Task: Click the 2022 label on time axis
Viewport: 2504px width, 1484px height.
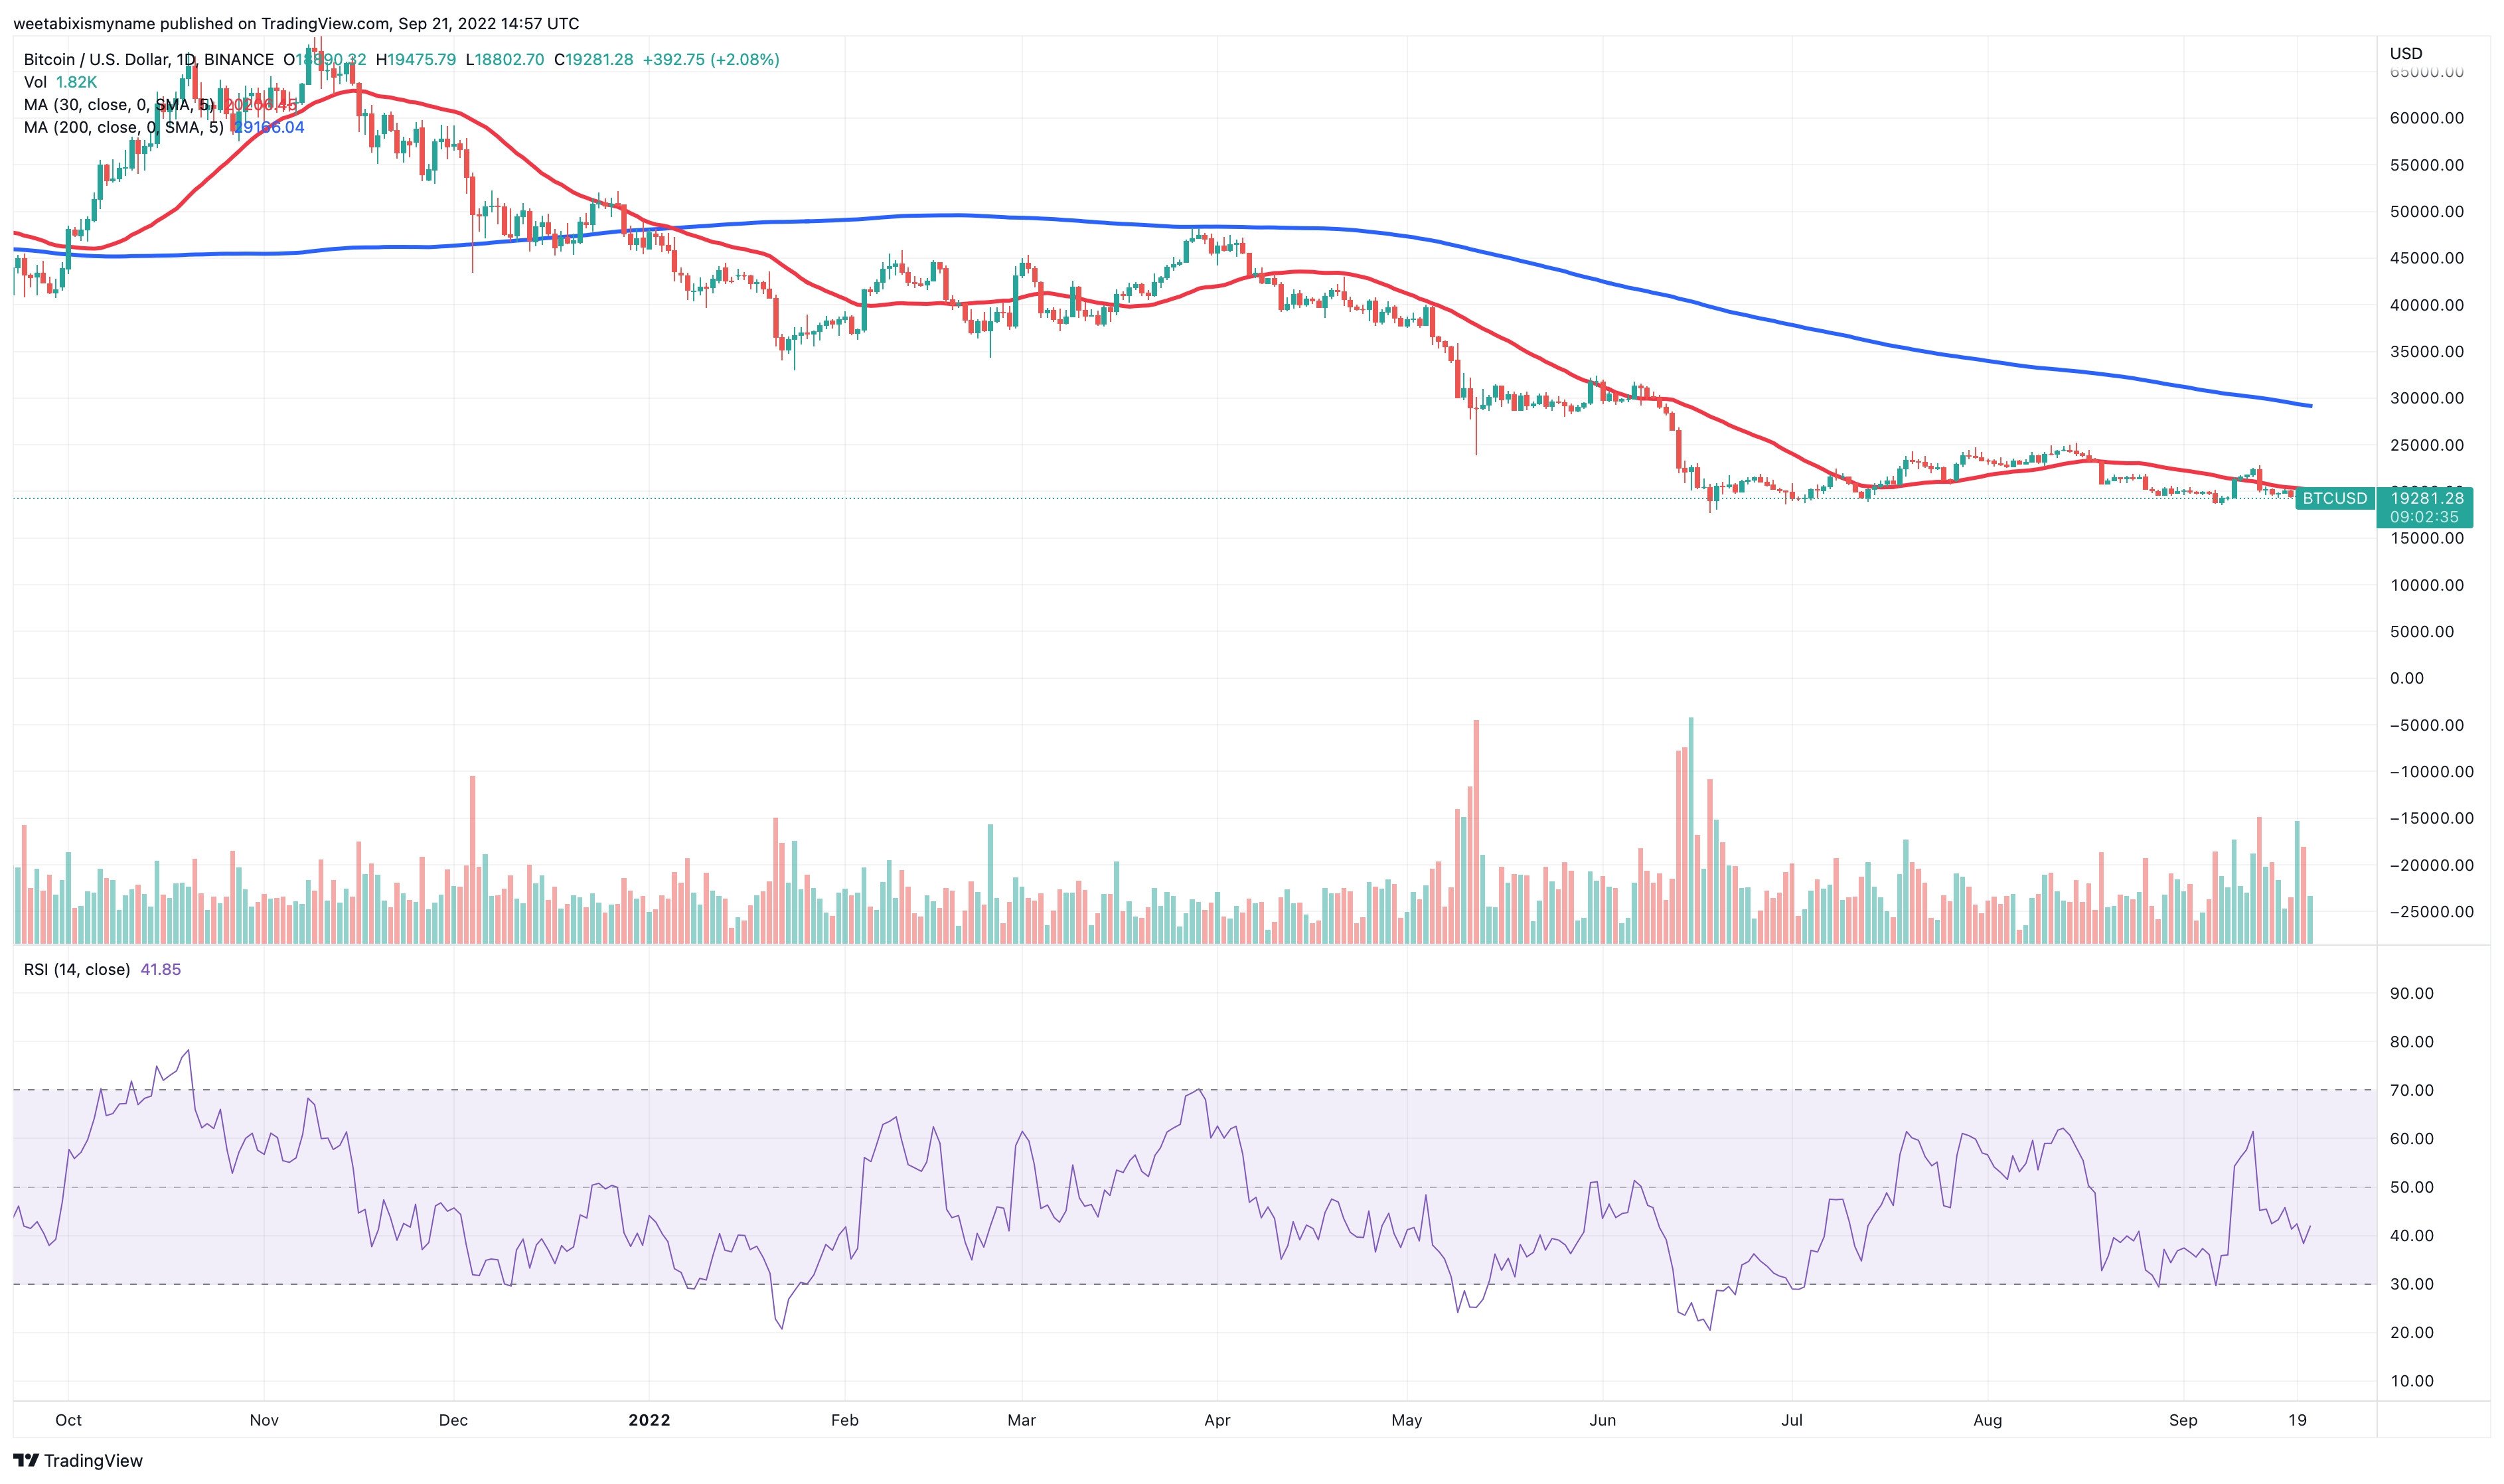Action: click(649, 1420)
